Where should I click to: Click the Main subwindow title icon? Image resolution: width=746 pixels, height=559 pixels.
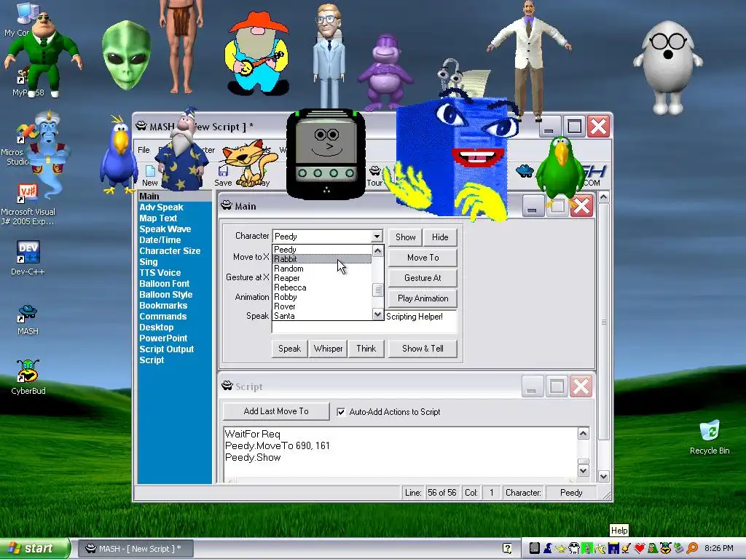point(227,205)
